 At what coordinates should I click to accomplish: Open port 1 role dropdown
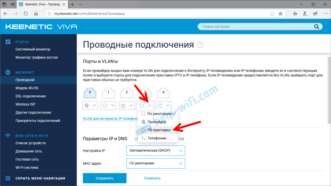point(108,106)
